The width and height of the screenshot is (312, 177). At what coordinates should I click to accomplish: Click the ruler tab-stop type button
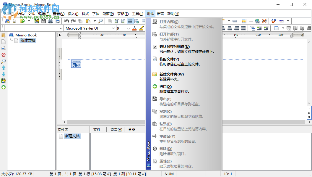pos(60,35)
